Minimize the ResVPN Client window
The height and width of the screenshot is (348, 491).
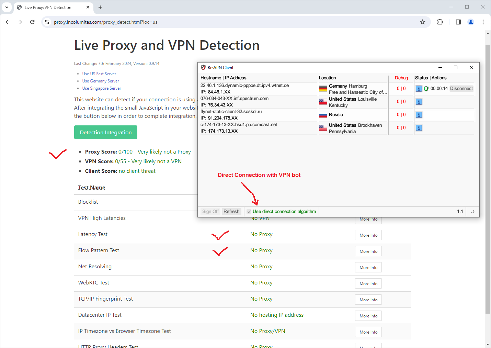[x=440, y=67]
